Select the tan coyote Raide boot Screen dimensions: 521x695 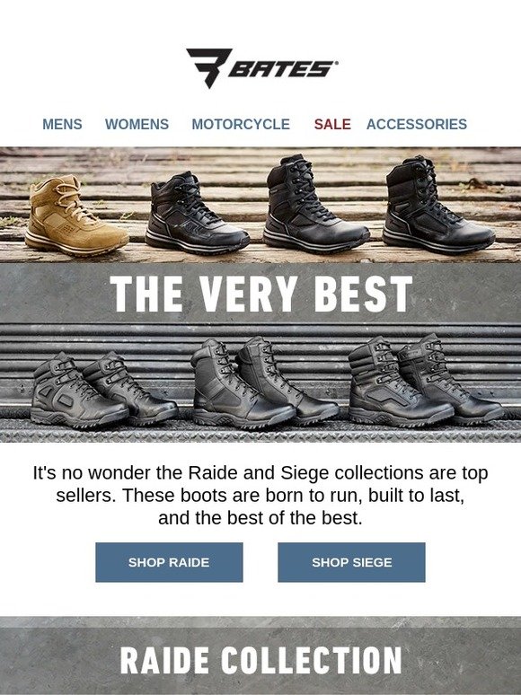(75, 216)
